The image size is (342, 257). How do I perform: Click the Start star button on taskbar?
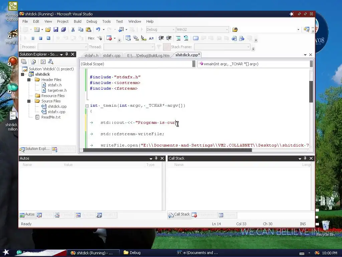(x=5, y=253)
